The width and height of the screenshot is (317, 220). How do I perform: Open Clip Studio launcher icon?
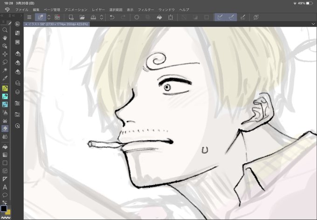[x=57, y=17]
